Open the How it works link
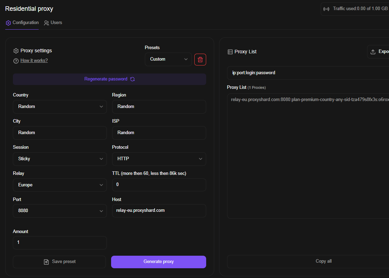The width and height of the screenshot is (389, 278). [34, 61]
